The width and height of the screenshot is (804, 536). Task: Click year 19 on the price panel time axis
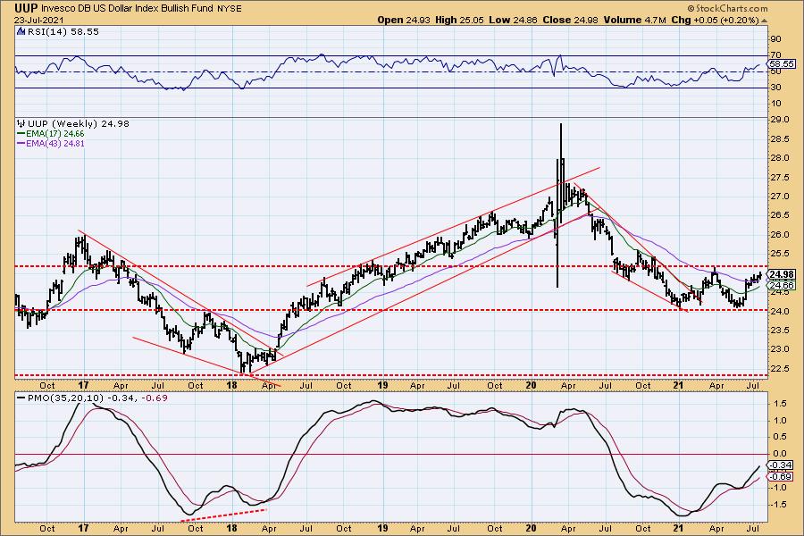[382, 386]
